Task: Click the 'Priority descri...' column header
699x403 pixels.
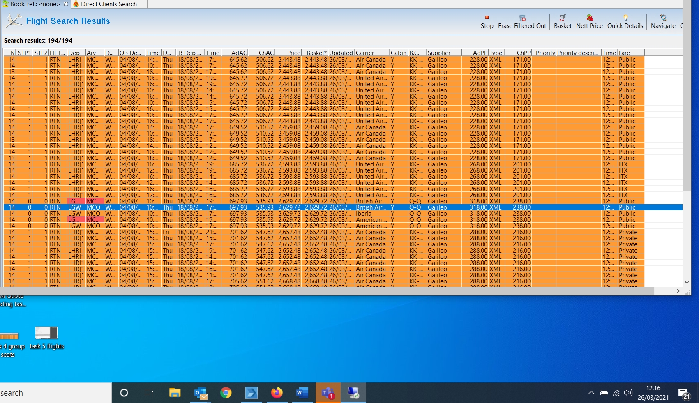Action: 578,53
